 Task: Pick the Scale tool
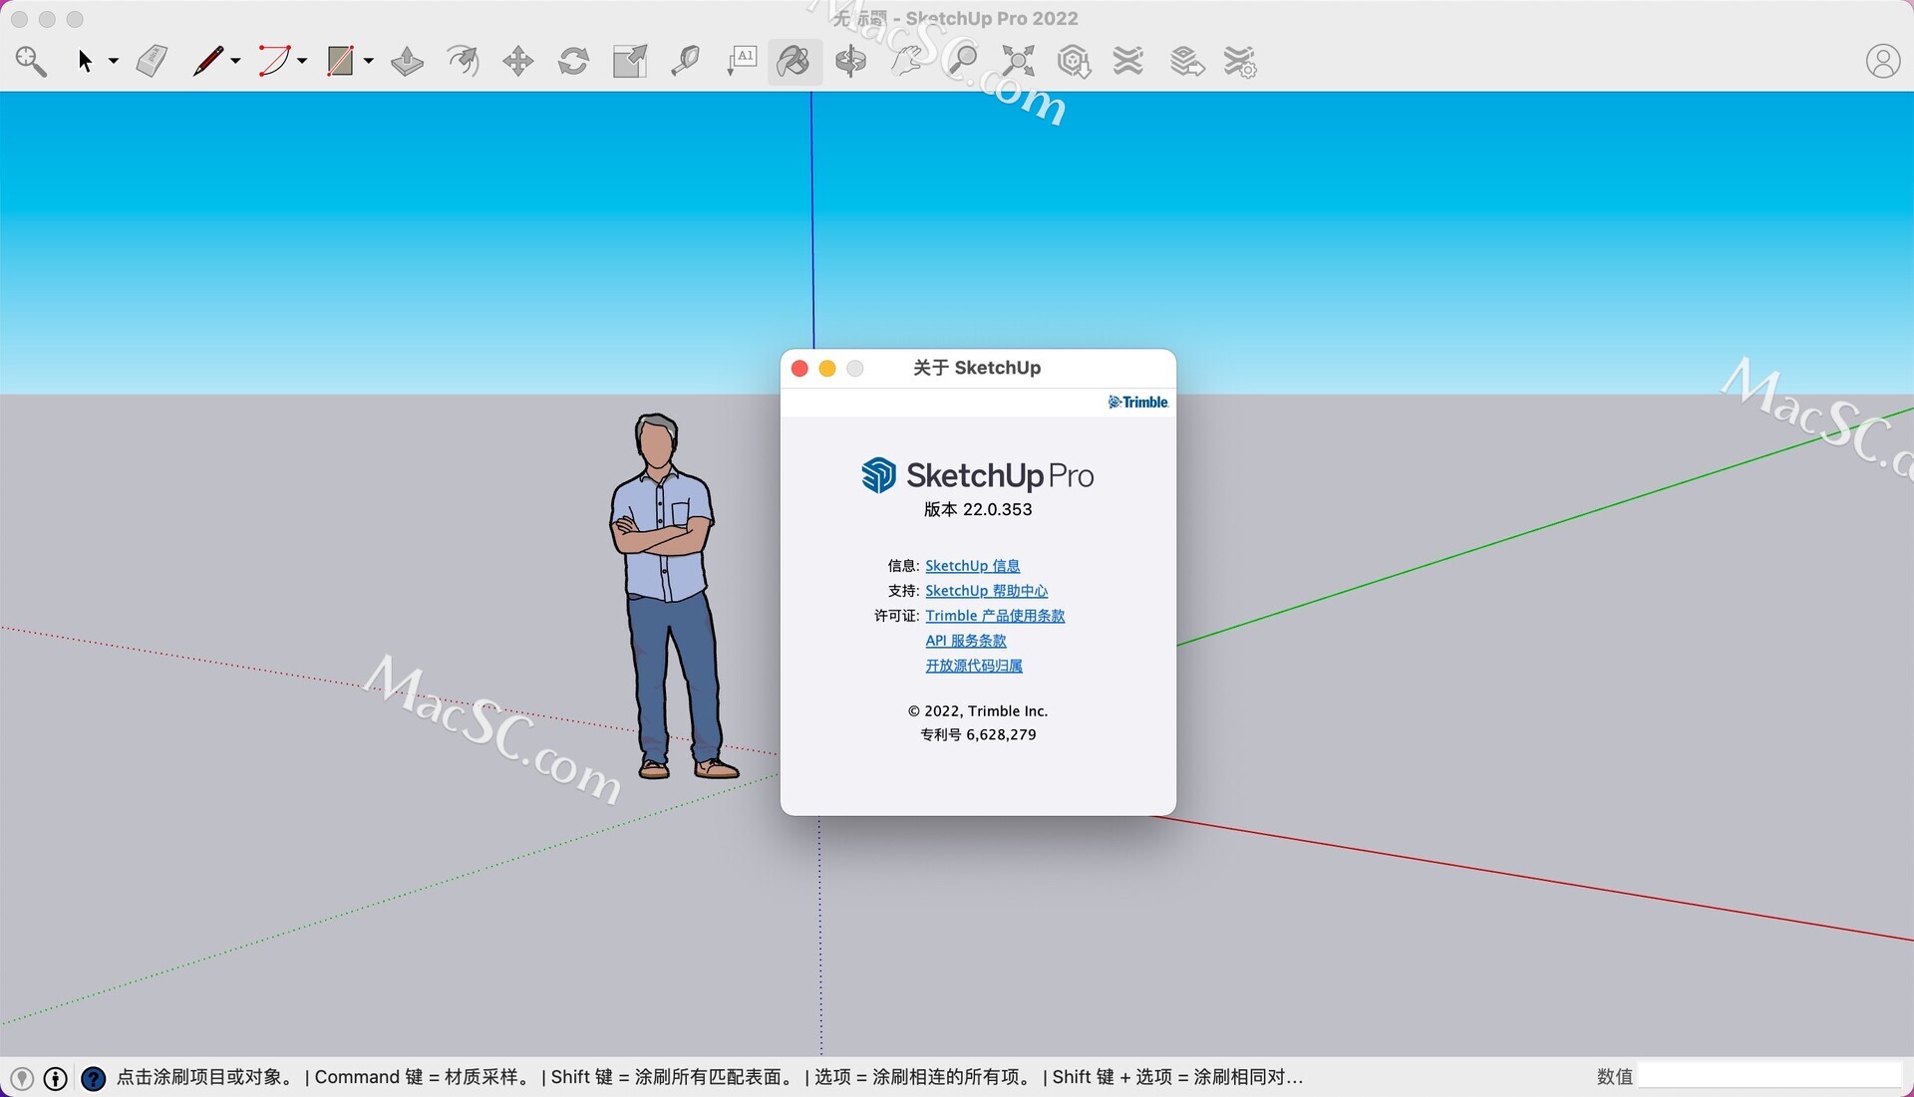629,61
